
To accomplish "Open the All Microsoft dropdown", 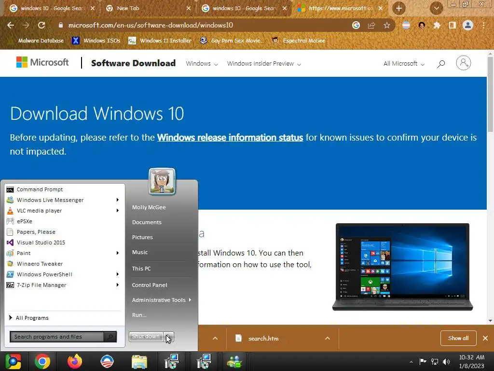I will (404, 64).
